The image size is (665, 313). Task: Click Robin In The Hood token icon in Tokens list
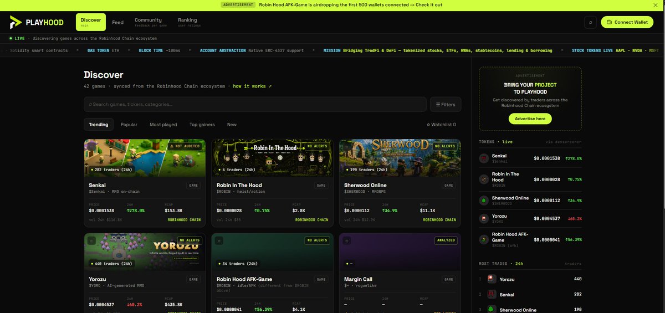(x=484, y=178)
